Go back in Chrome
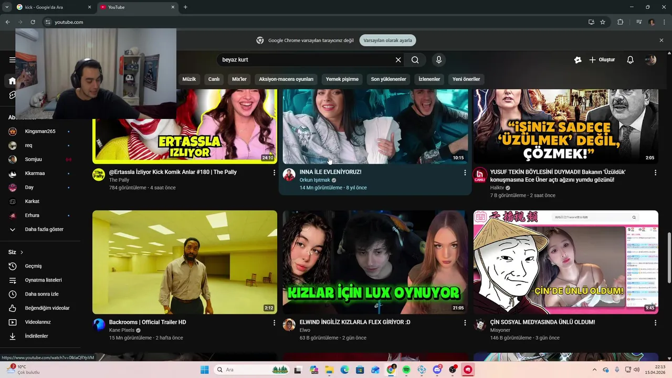The width and height of the screenshot is (672, 378). tap(7, 22)
